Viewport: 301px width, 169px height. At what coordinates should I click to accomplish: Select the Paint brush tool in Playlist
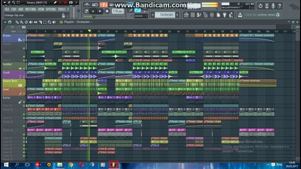(x=22, y=22)
